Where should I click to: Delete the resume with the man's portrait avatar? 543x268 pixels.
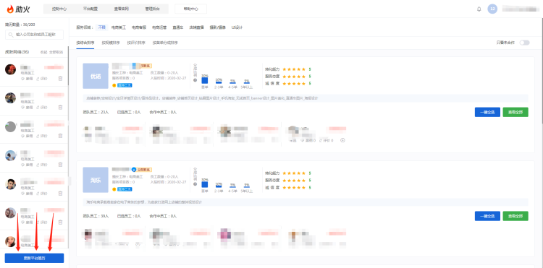[61, 194]
